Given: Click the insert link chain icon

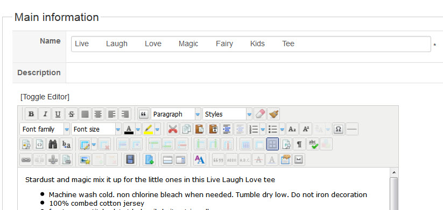Looking at the screenshot, I should [26, 160].
